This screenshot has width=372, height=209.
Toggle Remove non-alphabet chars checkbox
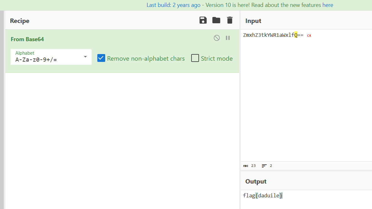(101, 58)
